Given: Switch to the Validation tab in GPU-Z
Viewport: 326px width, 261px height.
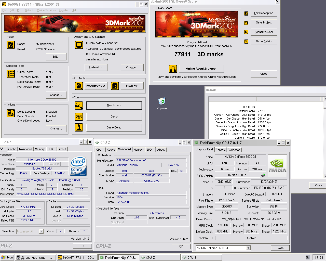Looking at the screenshot, I should (x=234, y=150).
